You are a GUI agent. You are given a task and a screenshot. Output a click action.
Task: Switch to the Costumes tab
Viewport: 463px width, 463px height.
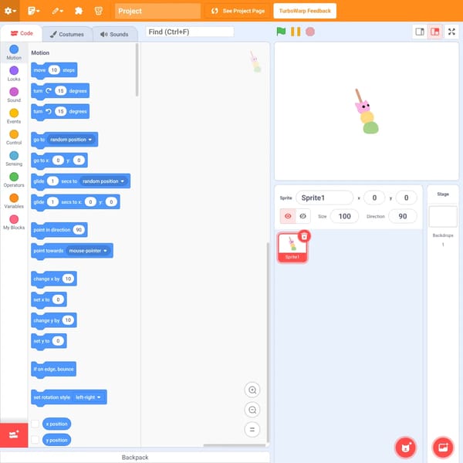(67, 34)
